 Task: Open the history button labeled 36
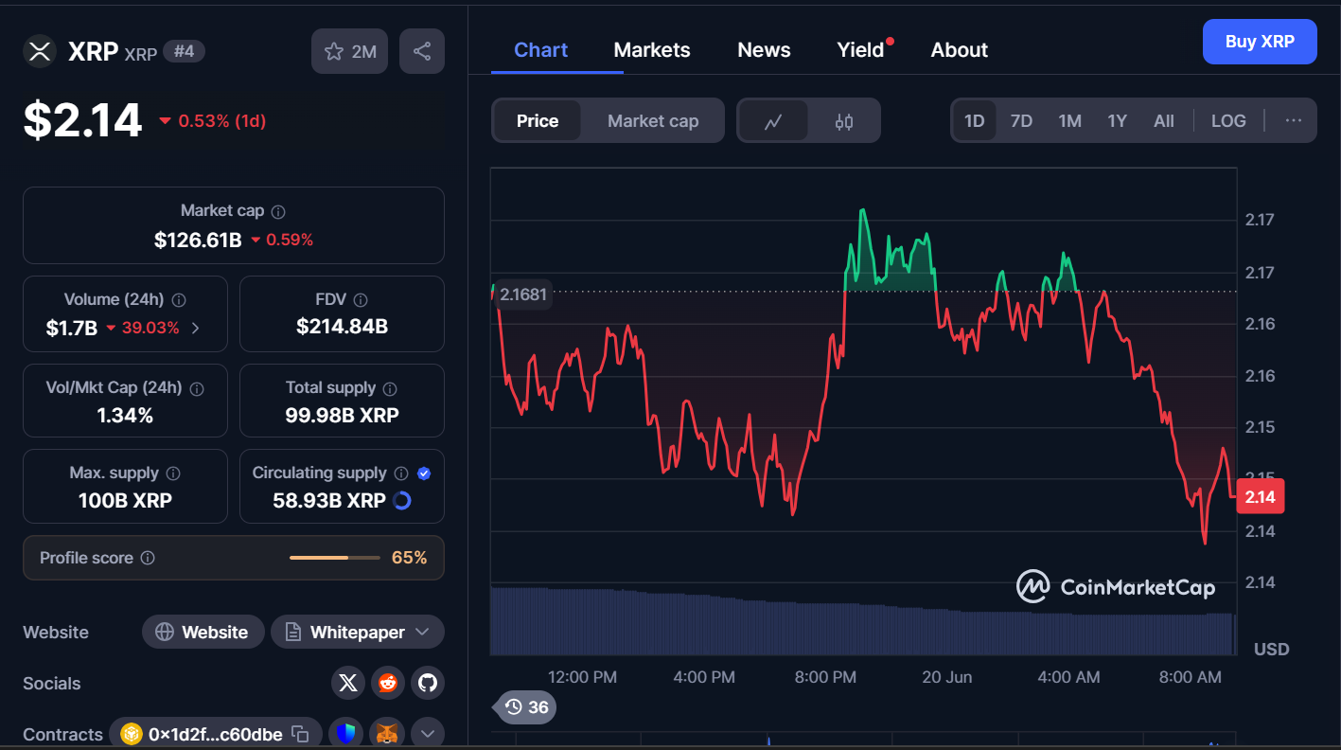pyautogui.click(x=526, y=707)
